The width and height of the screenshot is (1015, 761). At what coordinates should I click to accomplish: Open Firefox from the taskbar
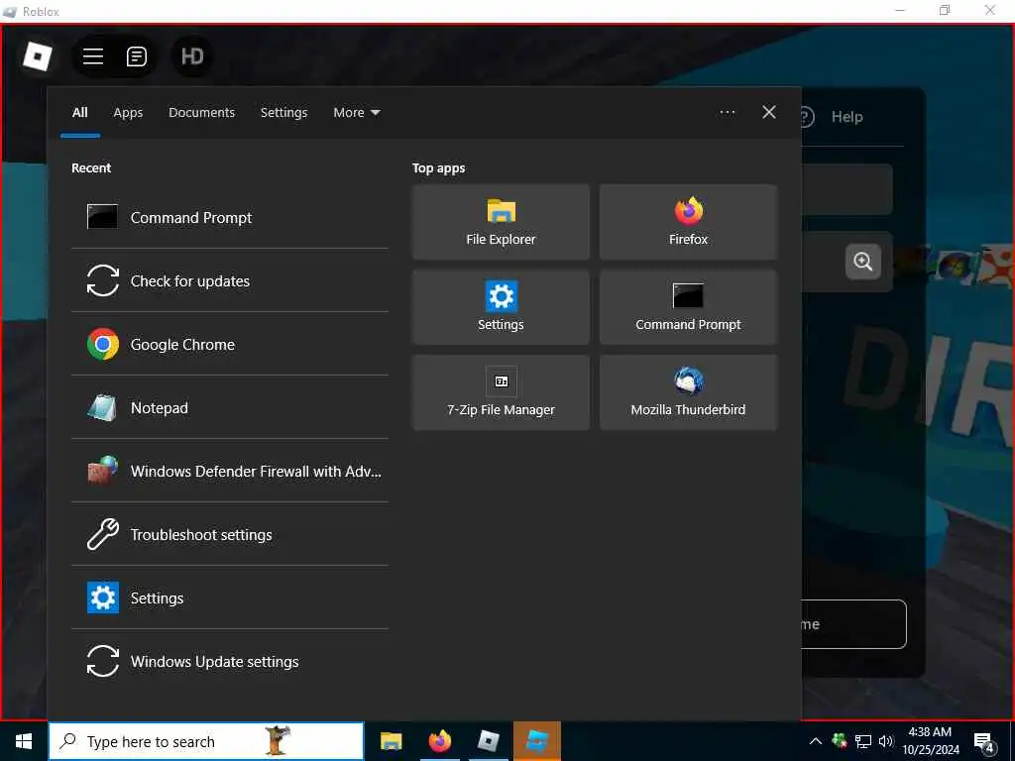(439, 741)
